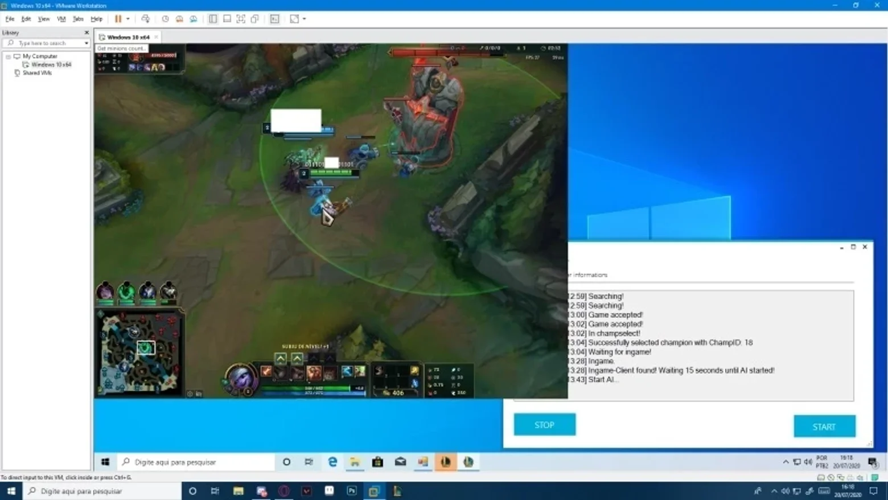Close the Library panel
Viewport: 888px width, 500px height.
point(87,32)
